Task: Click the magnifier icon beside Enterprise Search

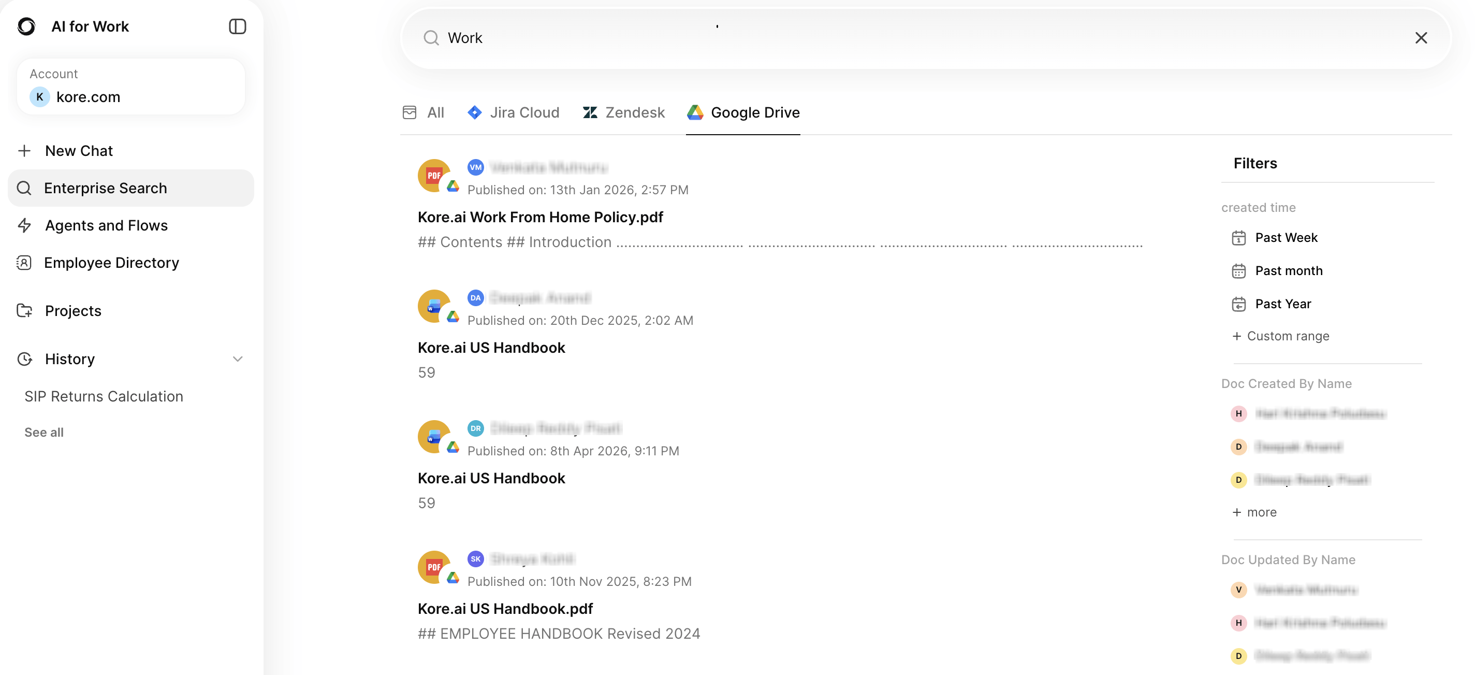Action: (24, 188)
